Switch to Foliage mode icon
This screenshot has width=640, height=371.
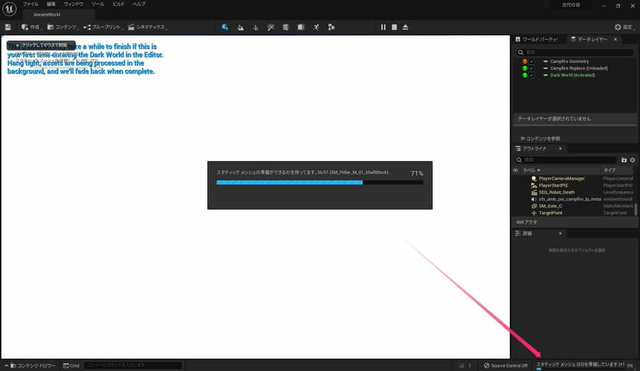point(256,27)
